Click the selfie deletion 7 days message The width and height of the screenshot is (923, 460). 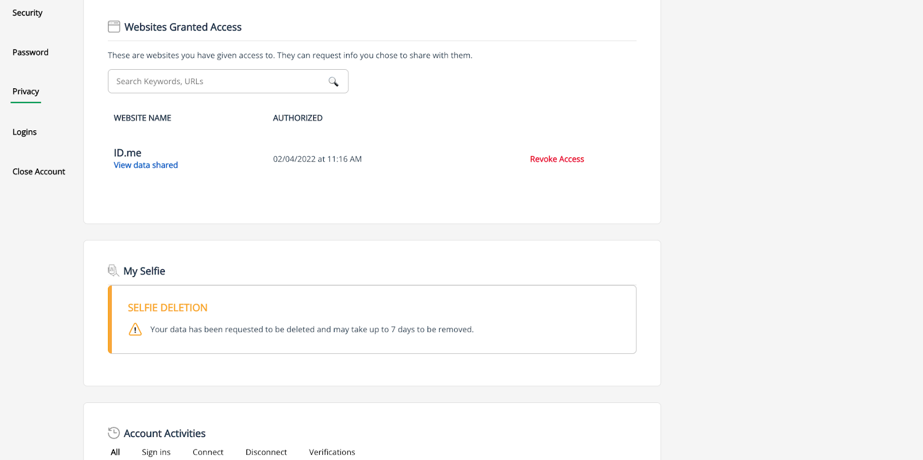click(x=312, y=329)
